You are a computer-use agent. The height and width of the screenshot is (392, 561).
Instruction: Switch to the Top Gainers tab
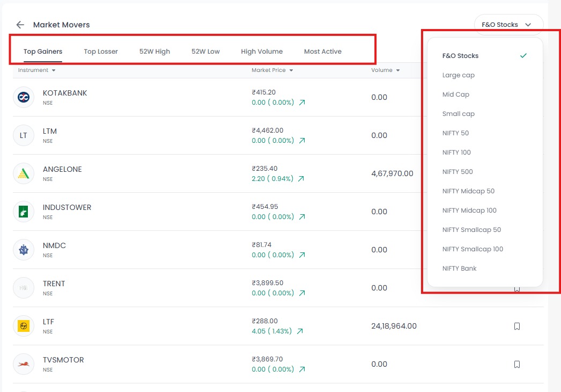coord(43,52)
